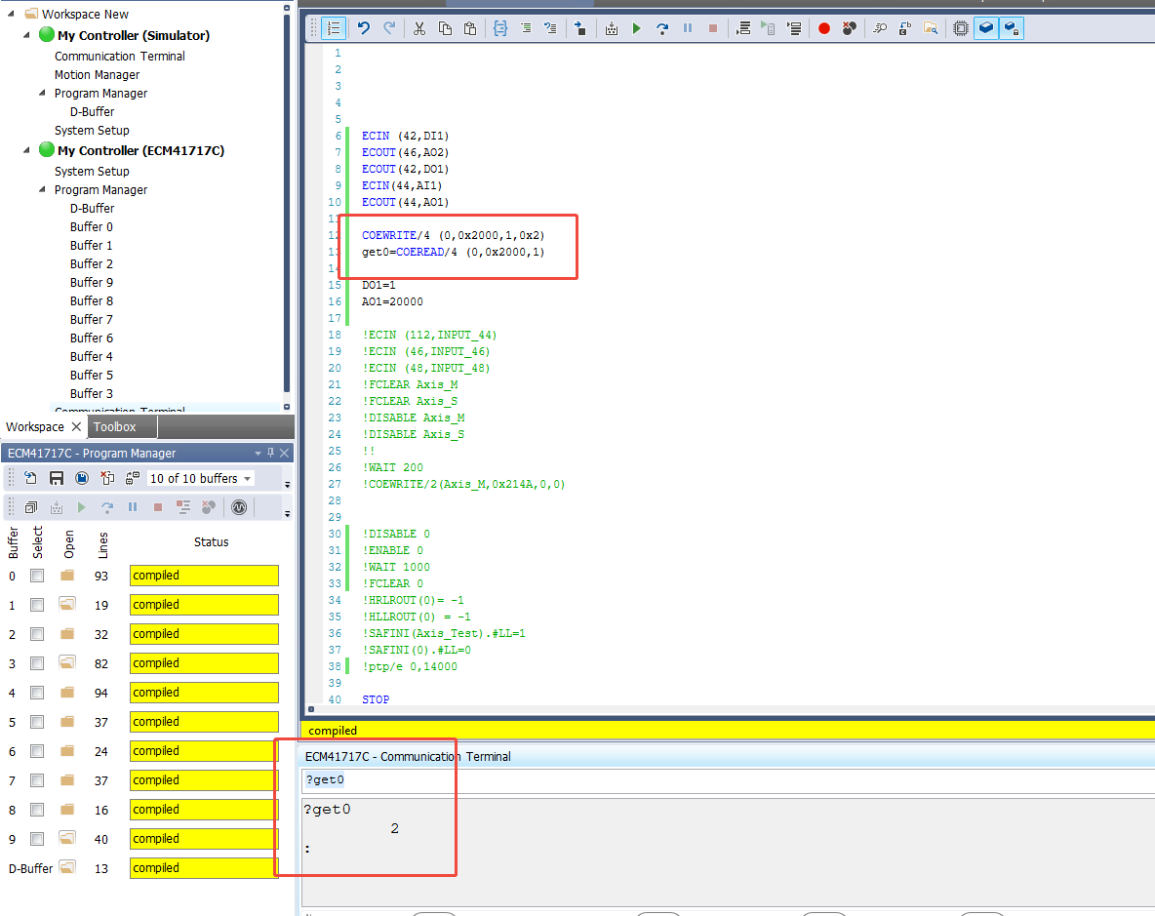Switch to the Toolbox tab
The image size is (1155, 916).
[115, 427]
